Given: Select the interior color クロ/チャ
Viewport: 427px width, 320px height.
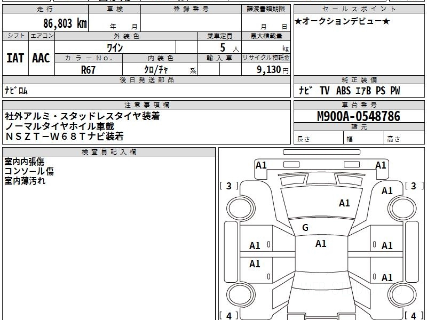Looking at the screenshot, I should (156, 70).
